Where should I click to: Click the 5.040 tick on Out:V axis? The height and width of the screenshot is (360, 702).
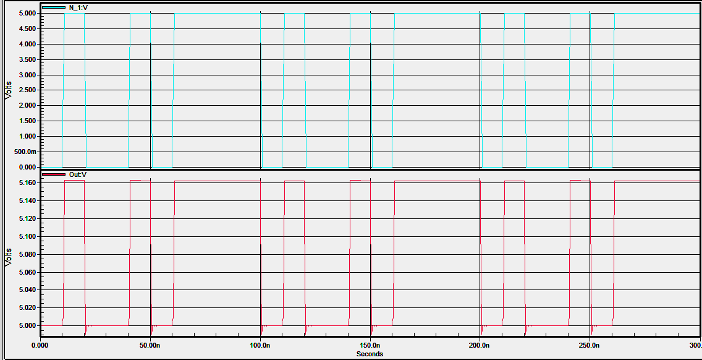tap(28, 289)
